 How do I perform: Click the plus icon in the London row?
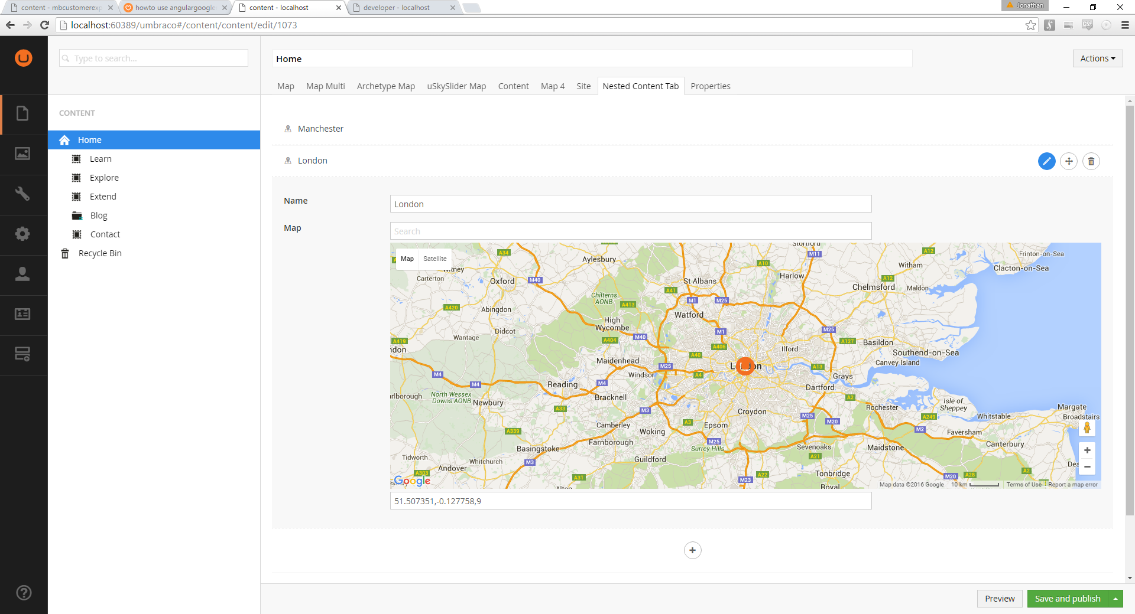pyautogui.click(x=1069, y=161)
